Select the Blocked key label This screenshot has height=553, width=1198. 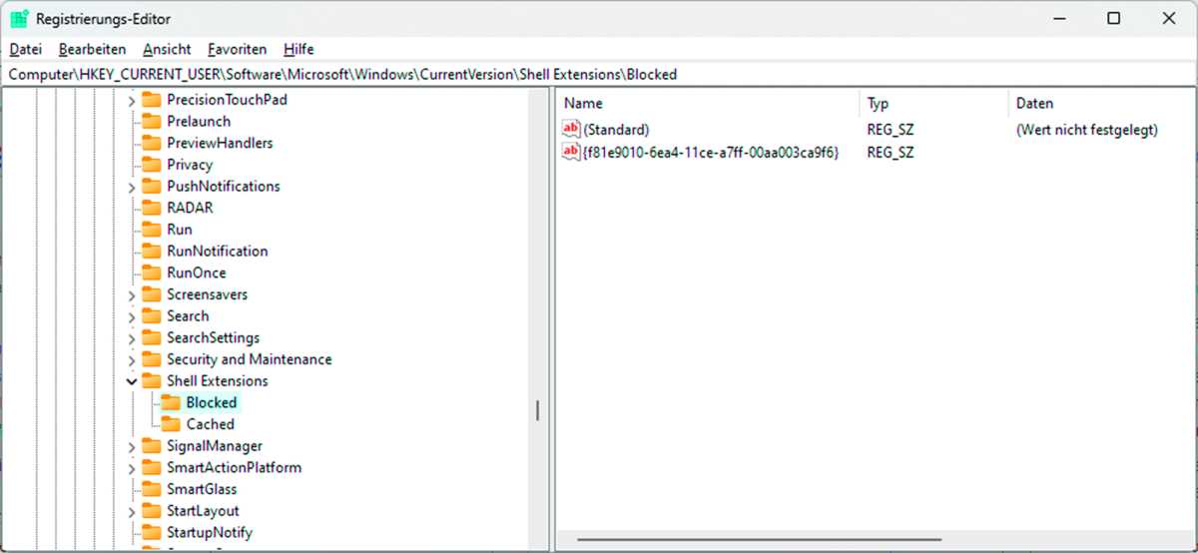[x=212, y=402]
